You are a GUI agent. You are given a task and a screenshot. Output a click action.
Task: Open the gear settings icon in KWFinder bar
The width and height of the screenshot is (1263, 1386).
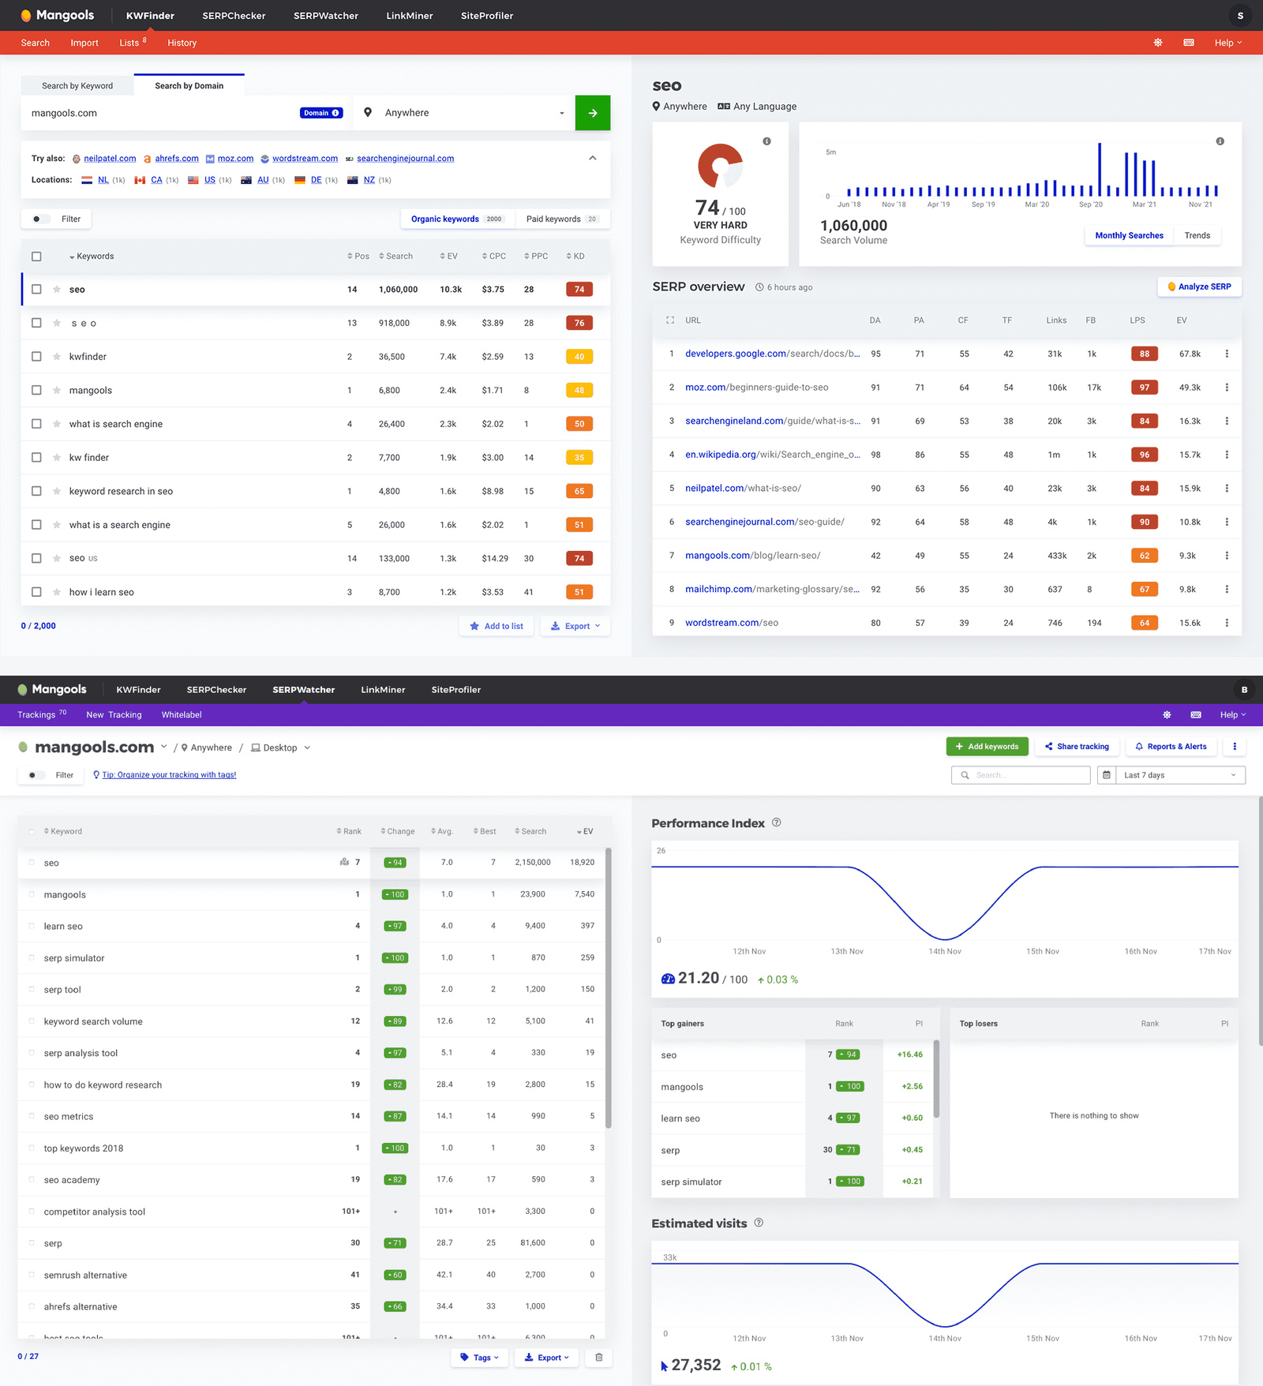[1158, 43]
